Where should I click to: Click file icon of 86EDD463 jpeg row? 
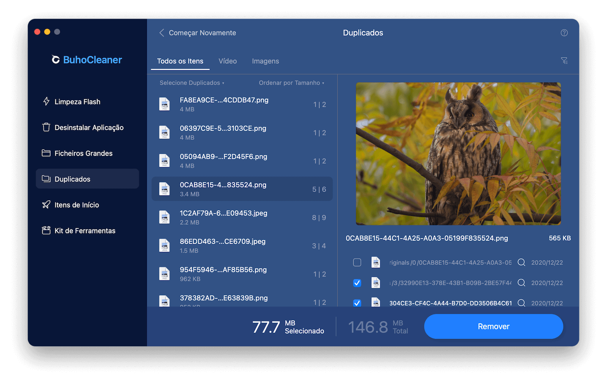164,245
